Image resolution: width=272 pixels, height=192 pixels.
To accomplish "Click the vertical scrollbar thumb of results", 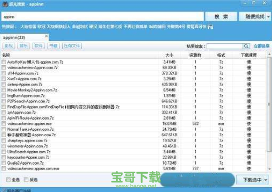I will [269, 104].
